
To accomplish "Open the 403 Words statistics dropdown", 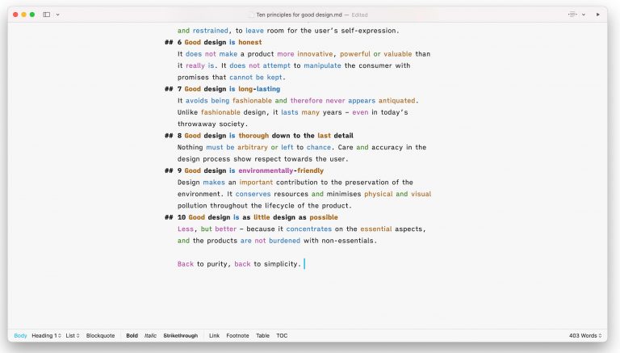I will point(585,335).
